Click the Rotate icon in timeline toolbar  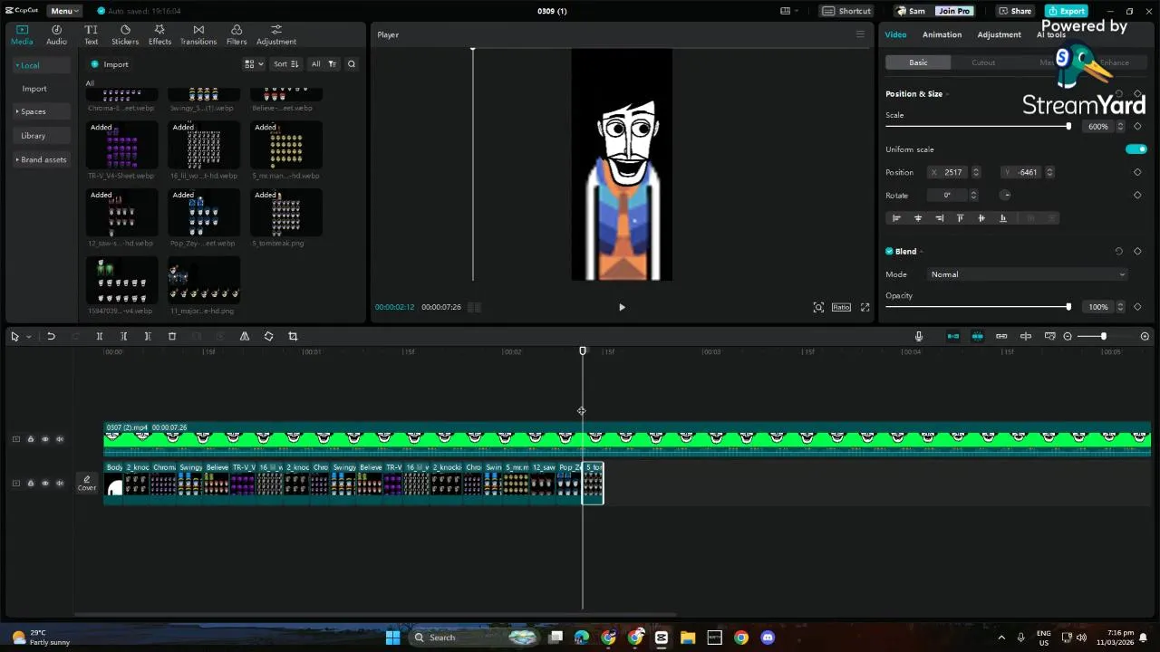click(x=268, y=336)
